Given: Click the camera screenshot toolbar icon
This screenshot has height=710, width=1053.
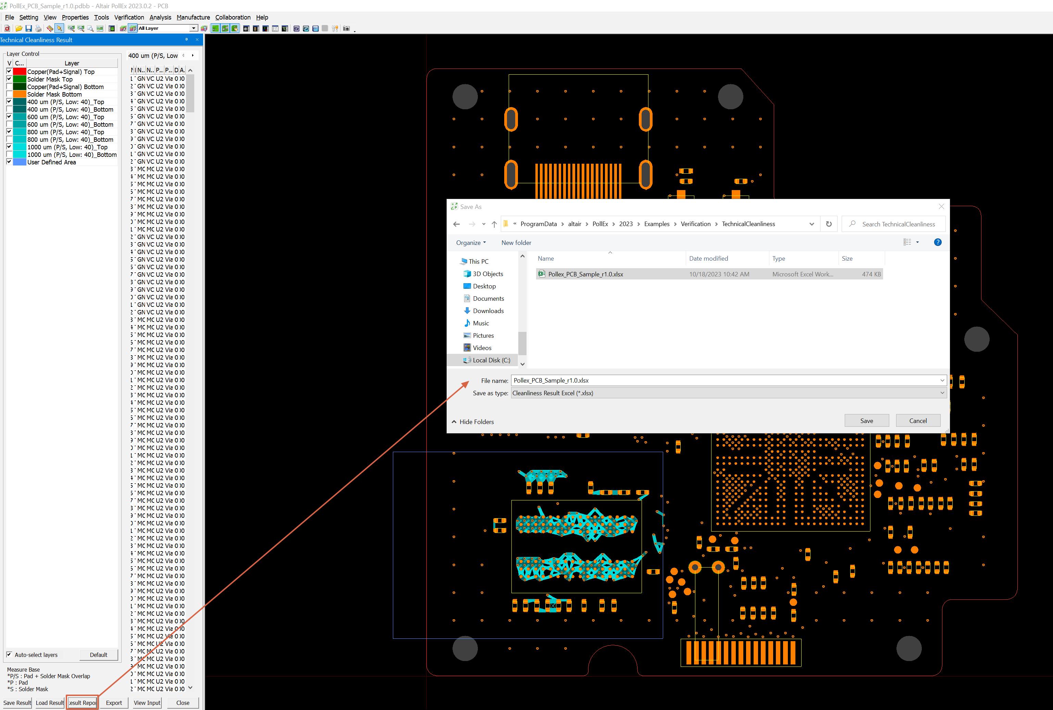Looking at the screenshot, I should (346, 28).
